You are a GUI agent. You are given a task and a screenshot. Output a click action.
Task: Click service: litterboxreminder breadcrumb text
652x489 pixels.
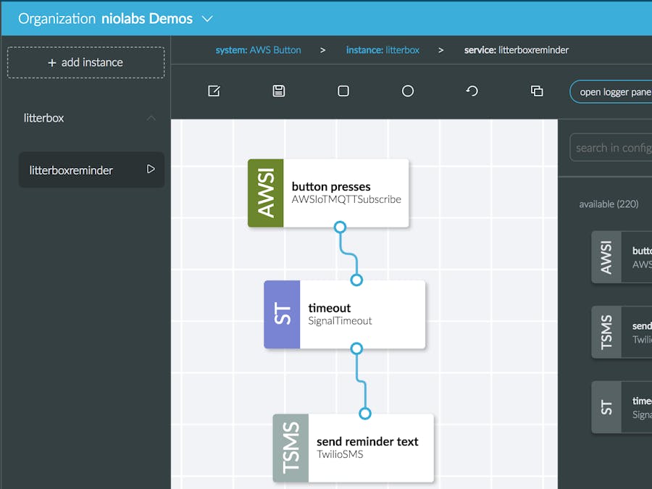click(517, 50)
